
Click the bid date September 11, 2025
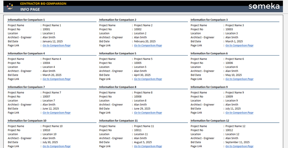pyautogui.click(x=237, y=142)
